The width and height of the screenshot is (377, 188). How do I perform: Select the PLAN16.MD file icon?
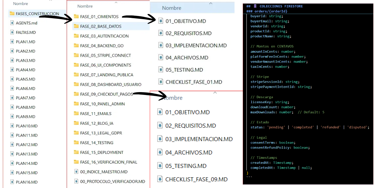(x=12, y=182)
